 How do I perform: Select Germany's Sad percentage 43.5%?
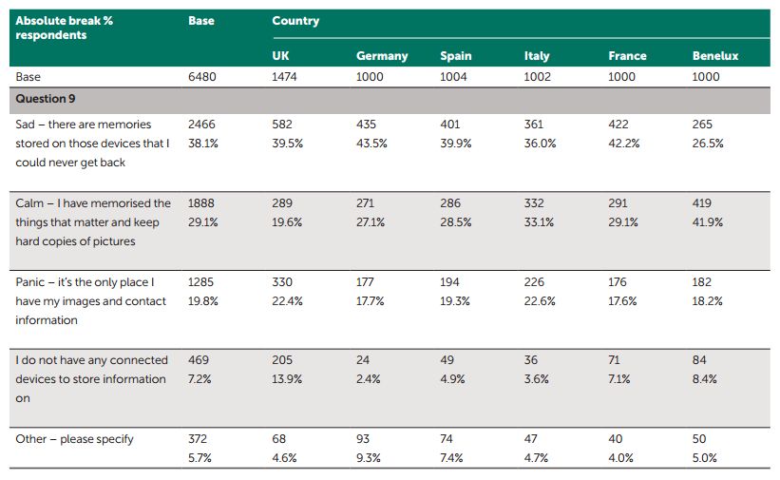[x=371, y=144]
